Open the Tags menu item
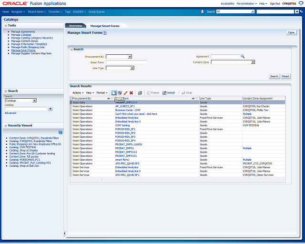 [68, 11]
